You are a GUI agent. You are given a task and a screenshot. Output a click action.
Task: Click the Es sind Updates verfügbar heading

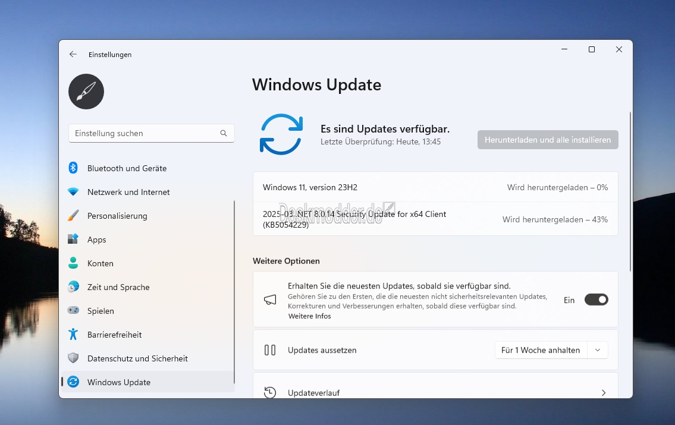coord(385,129)
